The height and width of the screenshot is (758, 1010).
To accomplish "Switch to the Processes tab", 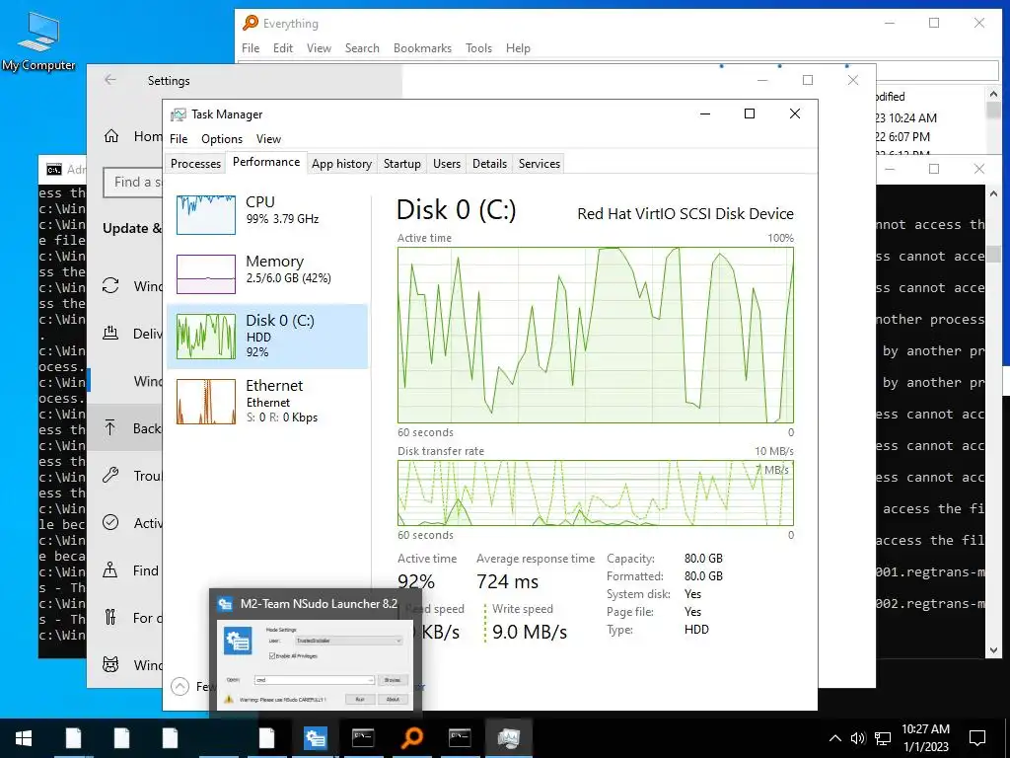I will click(195, 164).
